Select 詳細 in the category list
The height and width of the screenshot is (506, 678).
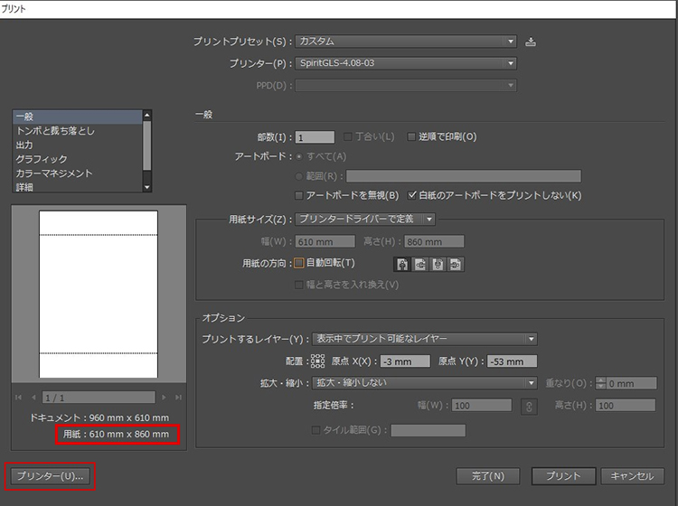coord(78,187)
